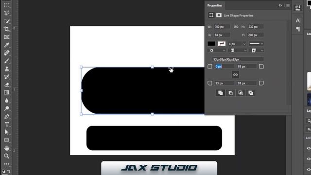Select the Crop tool
Image resolution: width=311 pixels, height=175 pixels.
pos(6,29)
